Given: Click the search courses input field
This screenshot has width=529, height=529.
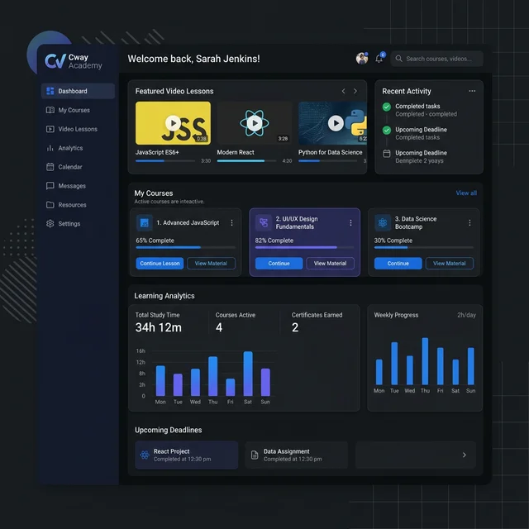Looking at the screenshot, I should pyautogui.click(x=438, y=59).
